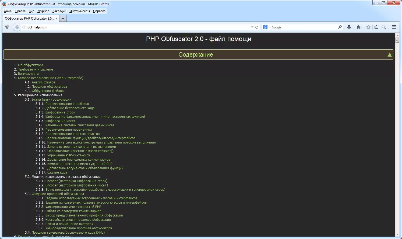Image resolution: width=402 pixels, height=239 pixels.
Task: Open link 5.1.17 Сжатие кода
Action: 57,172
